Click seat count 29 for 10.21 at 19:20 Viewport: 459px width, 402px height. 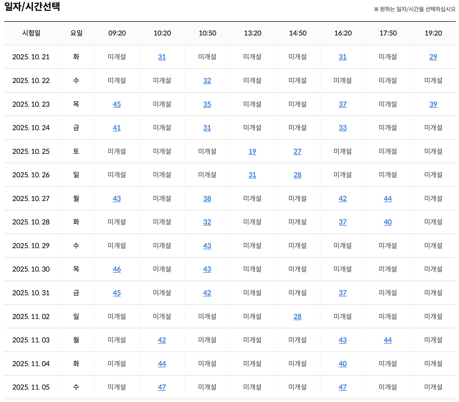[433, 57]
